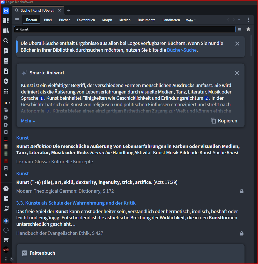
Task: Open the panel three-dot menu at top right
Action: (248, 20)
